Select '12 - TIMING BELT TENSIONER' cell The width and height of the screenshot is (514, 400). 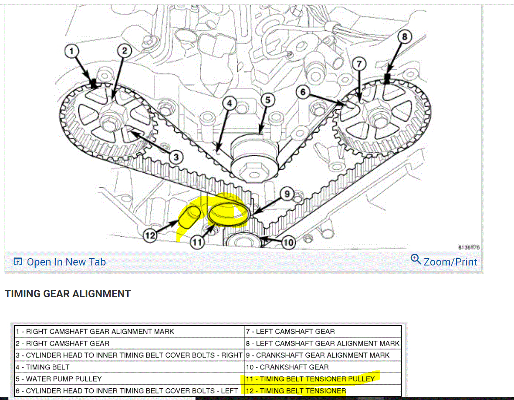pos(323,390)
